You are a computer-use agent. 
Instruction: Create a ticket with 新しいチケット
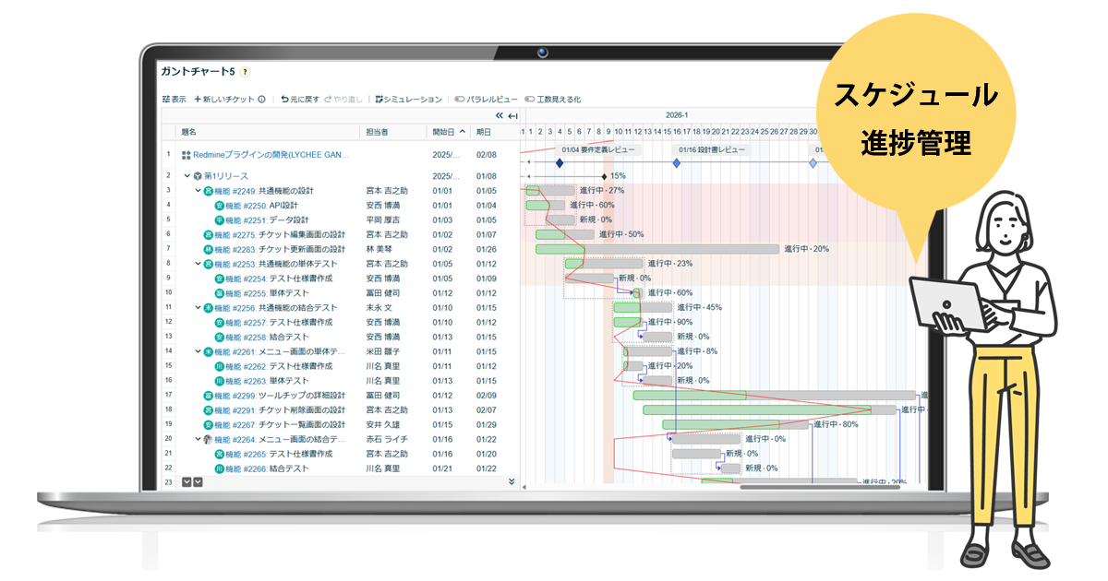[x=223, y=100]
